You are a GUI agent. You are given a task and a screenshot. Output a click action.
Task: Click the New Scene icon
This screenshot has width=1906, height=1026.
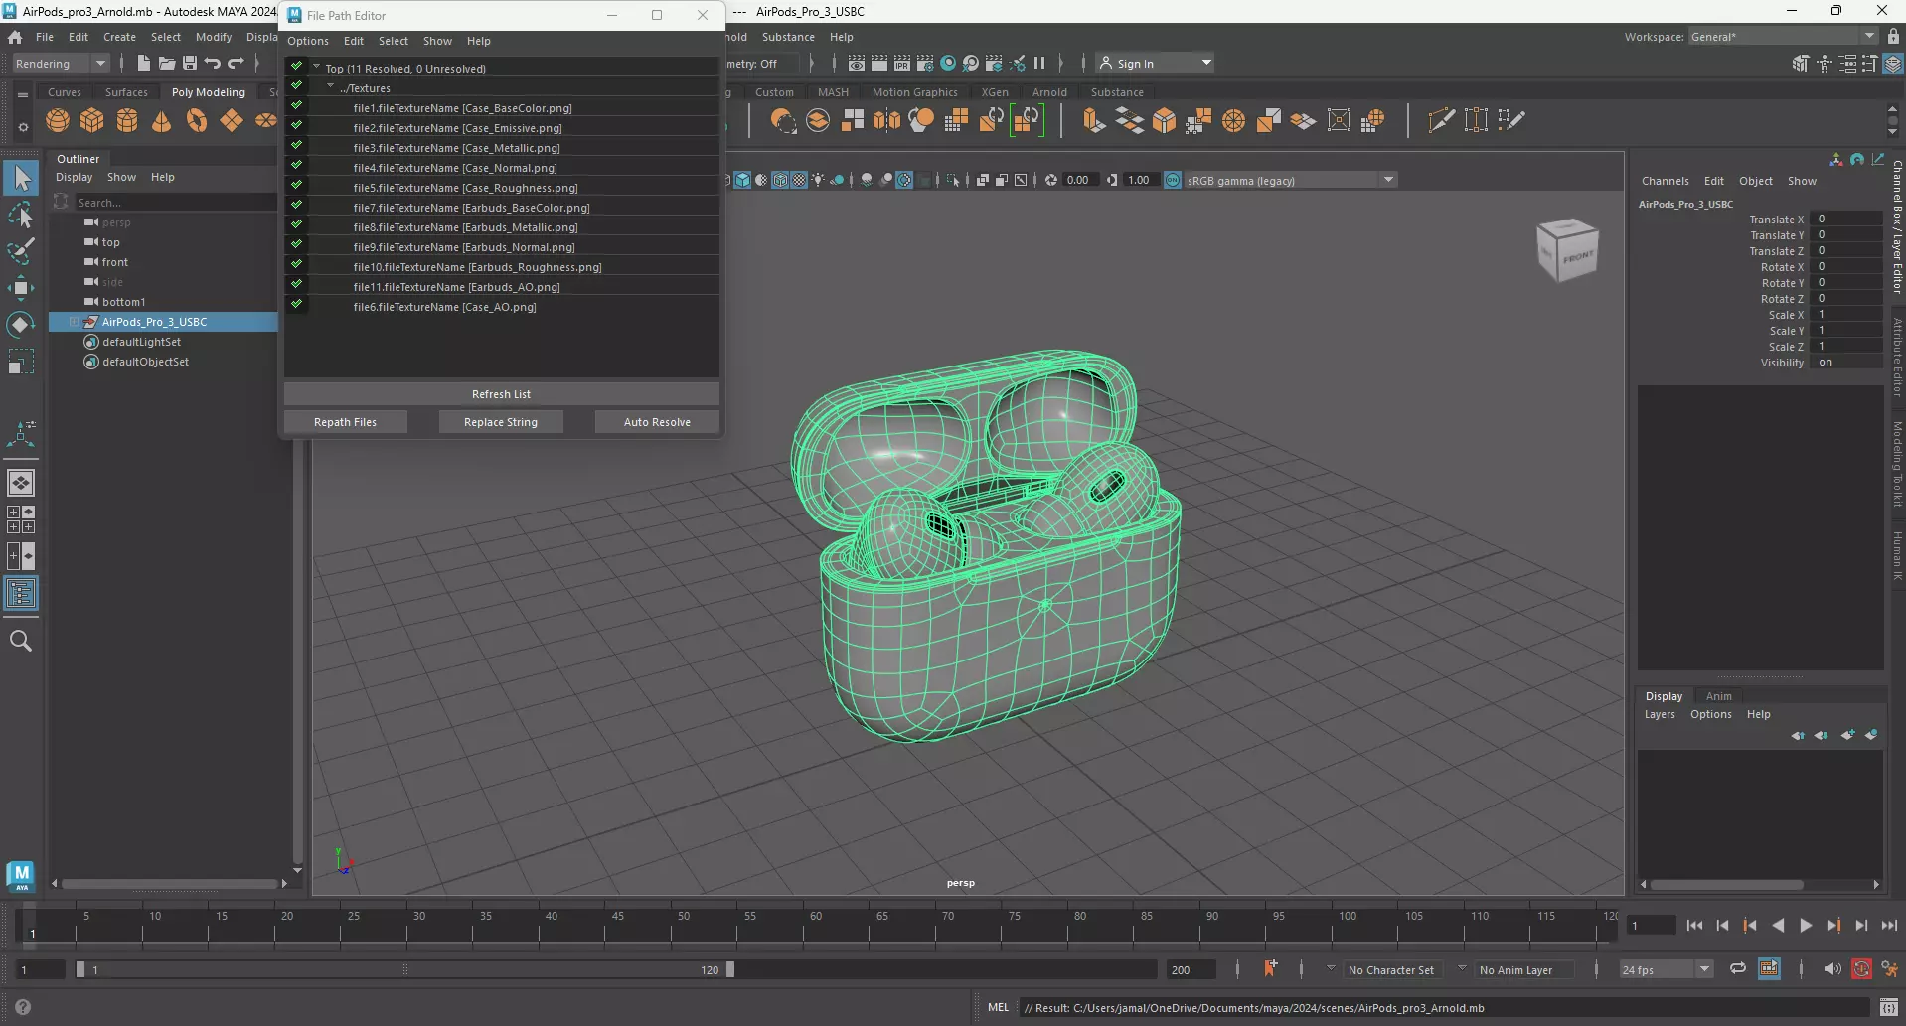pyautogui.click(x=143, y=63)
